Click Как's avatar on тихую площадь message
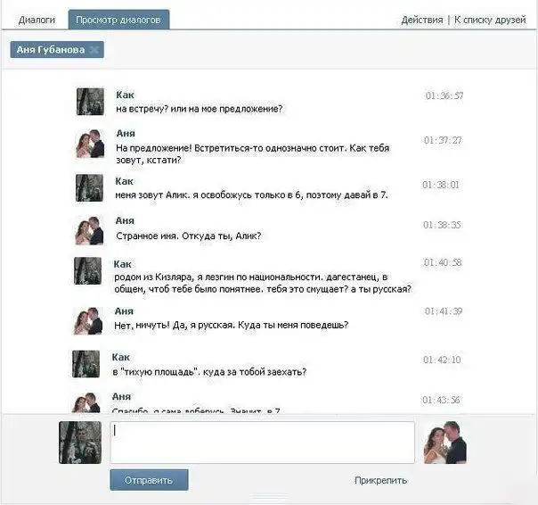Screen dimensions: 538x505 pos(86,364)
